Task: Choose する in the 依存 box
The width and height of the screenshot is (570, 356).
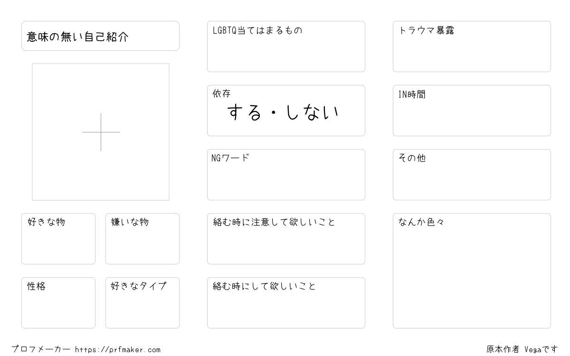Action: tap(245, 112)
